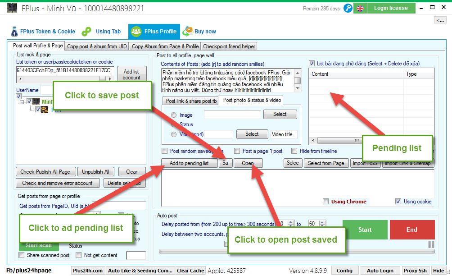Uncheck the Using cookie checkbox
The height and width of the screenshot is (276, 452).
pyautogui.click(x=398, y=201)
